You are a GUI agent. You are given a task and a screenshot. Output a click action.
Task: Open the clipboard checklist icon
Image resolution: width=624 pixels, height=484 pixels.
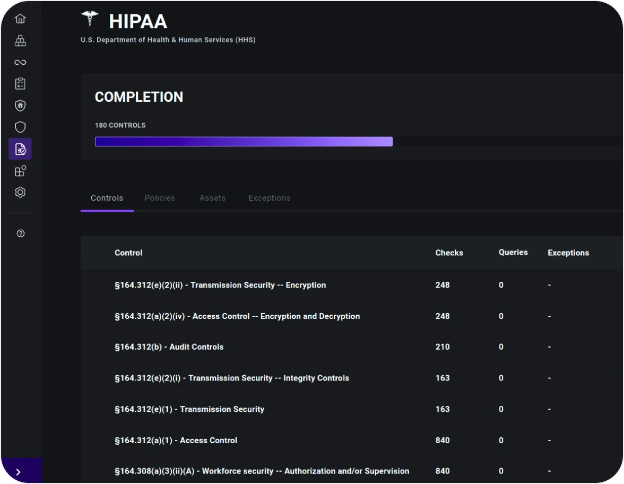coord(20,83)
